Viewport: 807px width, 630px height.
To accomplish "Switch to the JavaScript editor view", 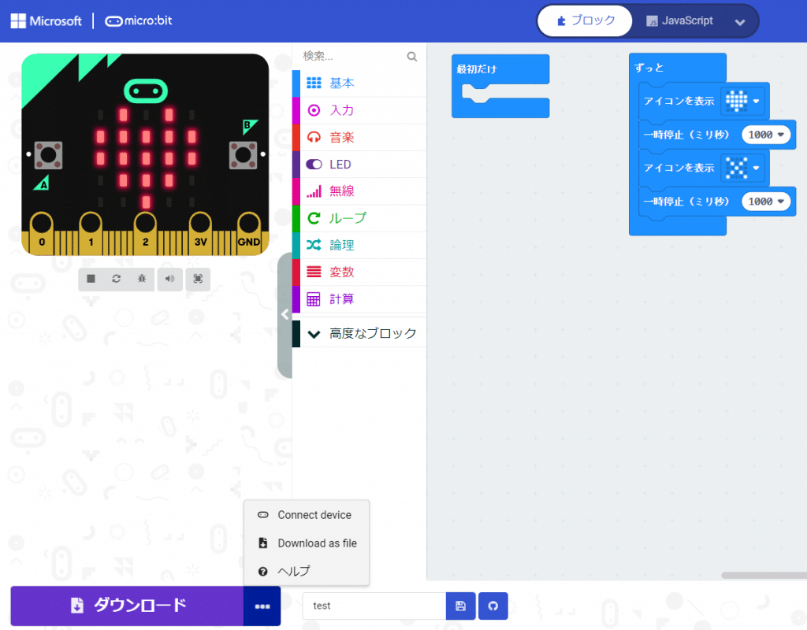I will [679, 21].
